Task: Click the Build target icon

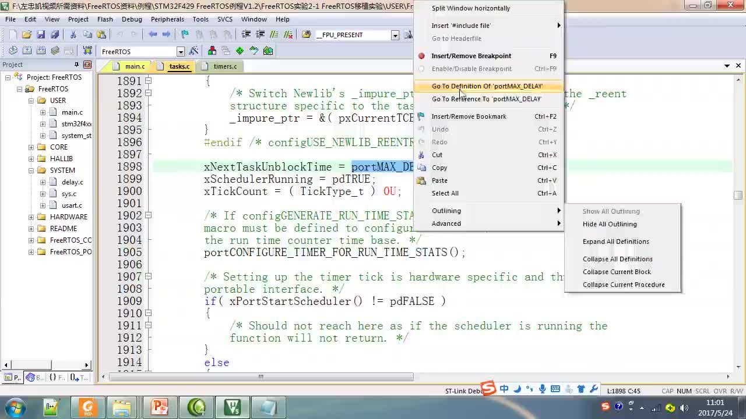Action: point(27,51)
